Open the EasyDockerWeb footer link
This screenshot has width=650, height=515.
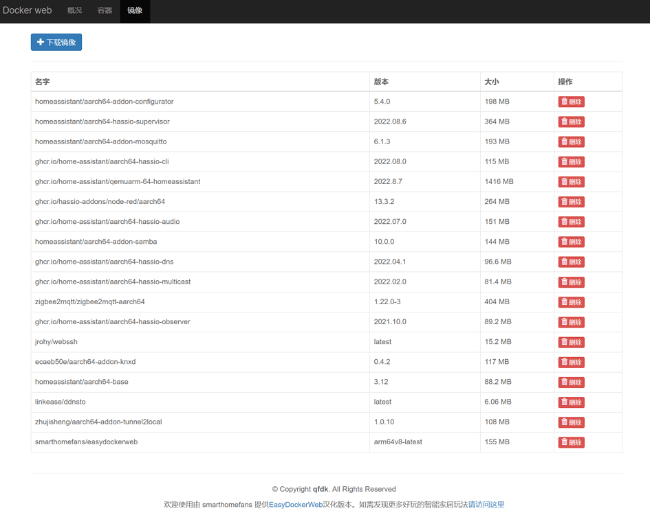tap(296, 505)
